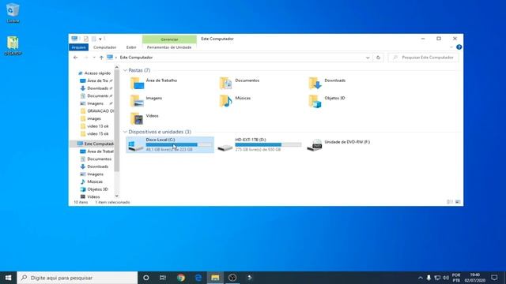Go back with the left arrow button
506x284 pixels.
(76, 58)
